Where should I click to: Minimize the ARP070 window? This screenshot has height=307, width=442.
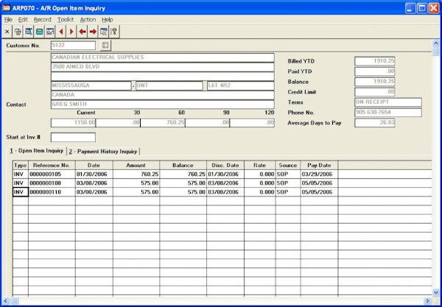click(x=410, y=8)
